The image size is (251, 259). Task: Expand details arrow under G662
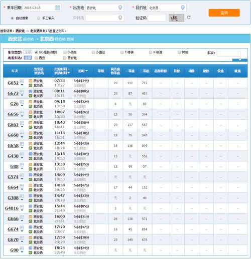[x=22, y=127]
